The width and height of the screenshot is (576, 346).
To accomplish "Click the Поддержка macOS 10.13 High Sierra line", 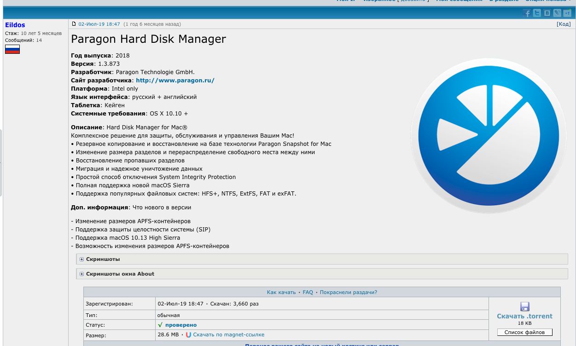I will 126,237.
